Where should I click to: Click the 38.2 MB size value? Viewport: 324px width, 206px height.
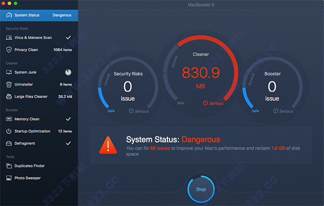click(x=65, y=97)
